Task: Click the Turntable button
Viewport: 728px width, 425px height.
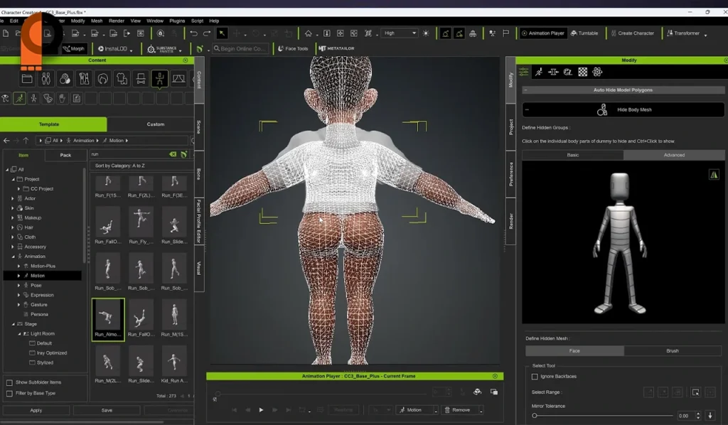Action: [584, 33]
